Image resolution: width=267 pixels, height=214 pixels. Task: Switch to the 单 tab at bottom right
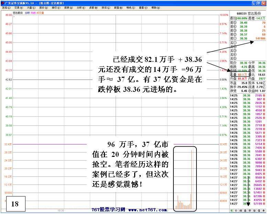(263, 211)
